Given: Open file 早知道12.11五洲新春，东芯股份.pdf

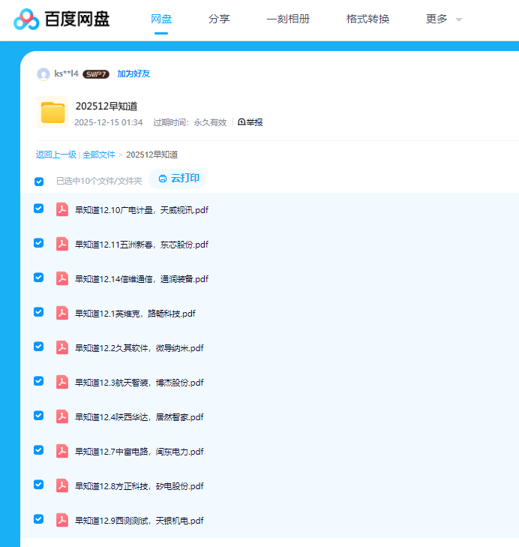Looking at the screenshot, I should click(x=142, y=245).
